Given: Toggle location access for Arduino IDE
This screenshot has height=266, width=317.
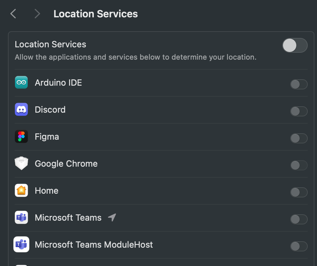Looking at the screenshot, I should pyautogui.click(x=299, y=84).
